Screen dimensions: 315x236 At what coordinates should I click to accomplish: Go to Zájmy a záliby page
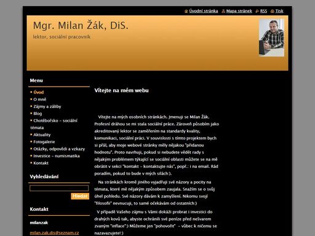47,106
